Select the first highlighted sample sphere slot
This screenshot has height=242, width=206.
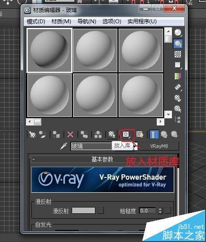[50, 50]
